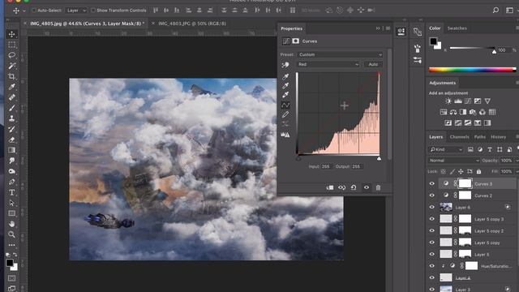Add a Levels adjustment from Adjustments panel
Viewport: 519px width, 292px height.
point(458,101)
